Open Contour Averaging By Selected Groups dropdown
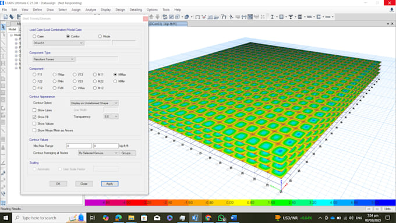 click(x=98, y=153)
